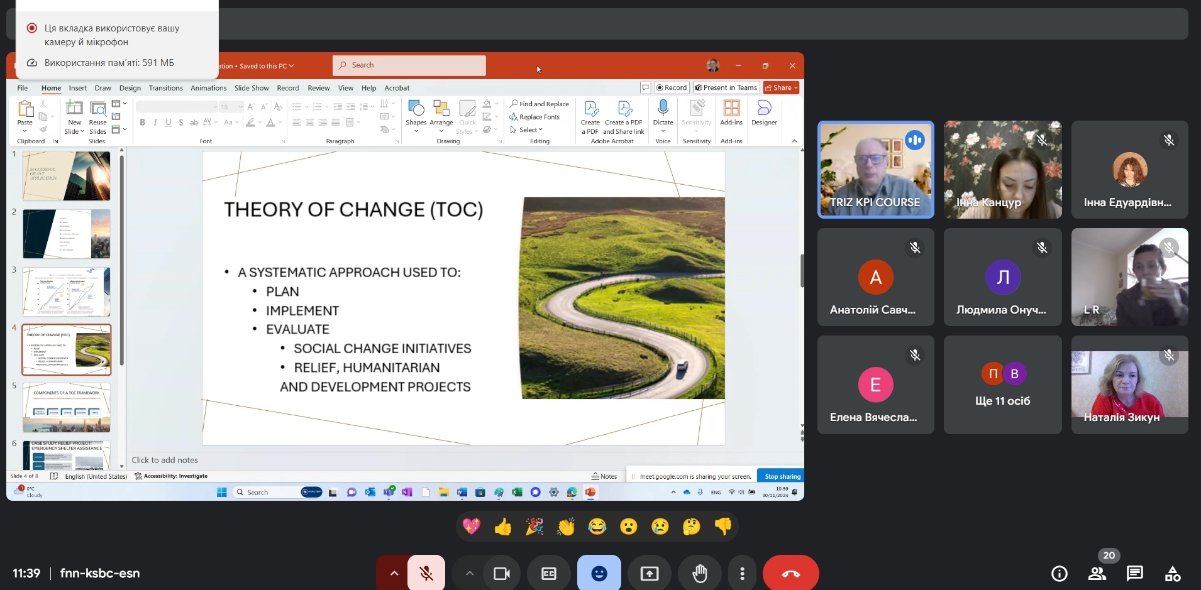Select slide 5 thumbnail
The width and height of the screenshot is (1201, 590).
67,407
